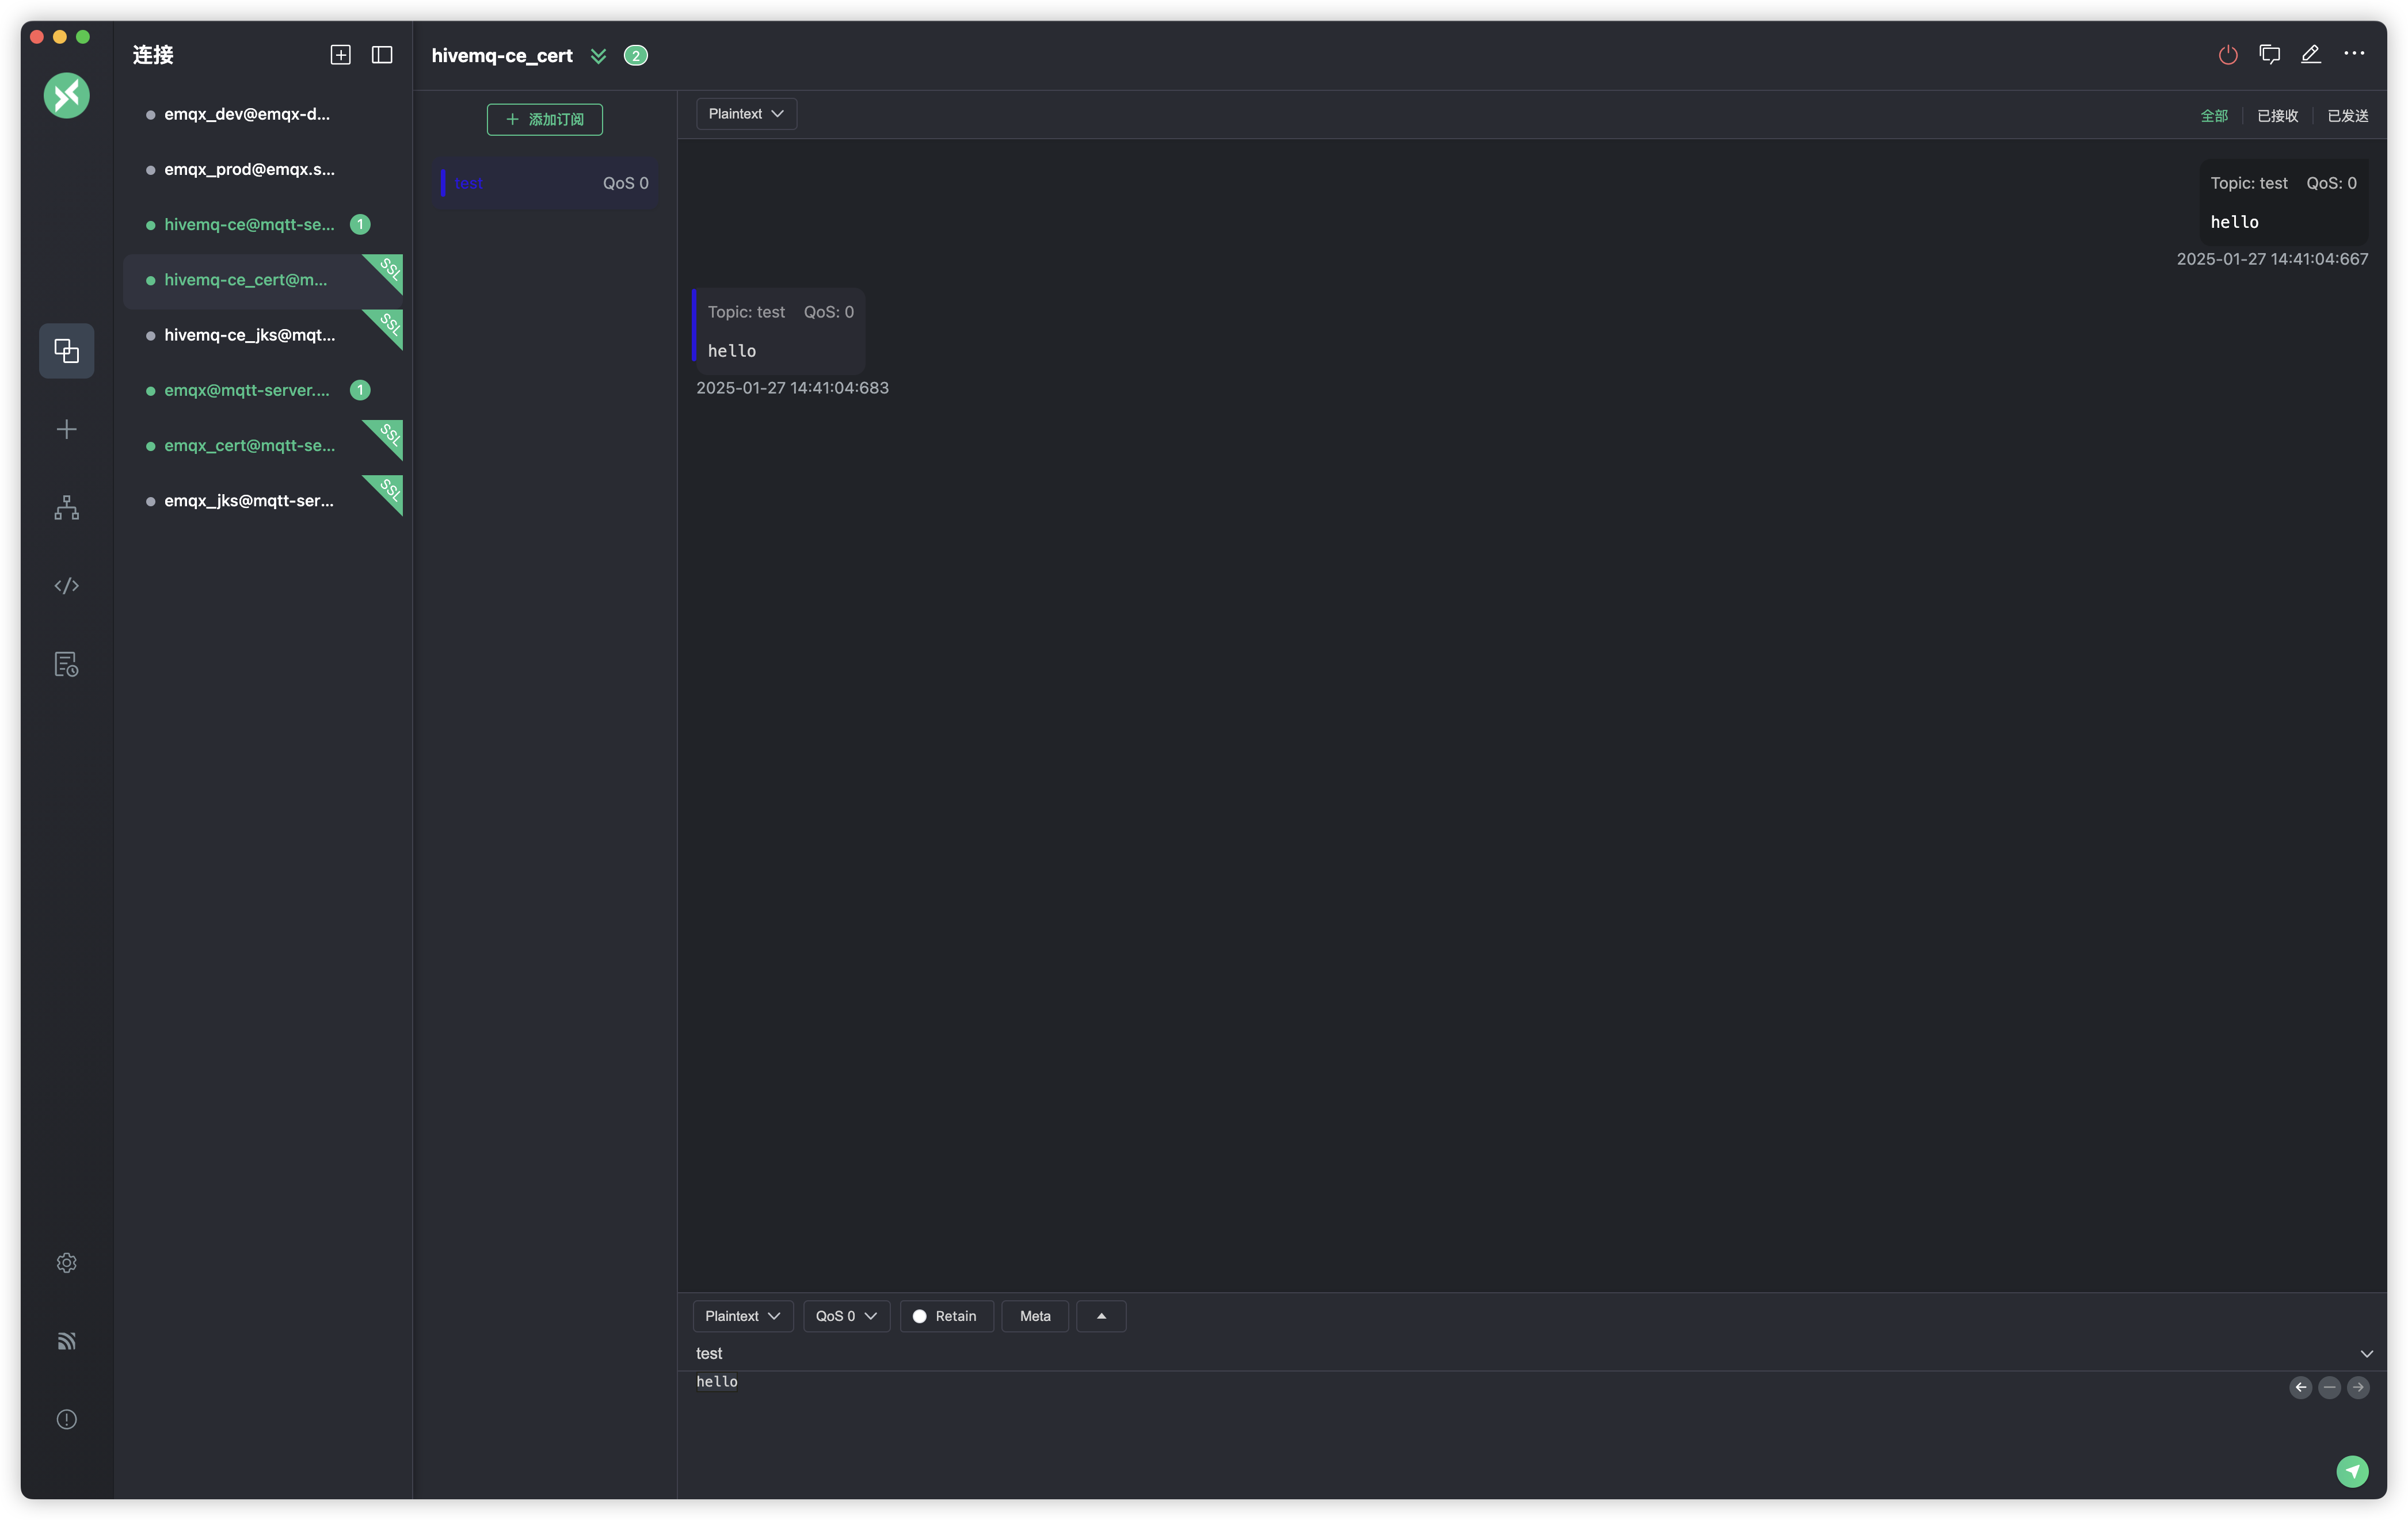This screenshot has width=2408, height=1520.
Task: Click the unread badge 2 in header
Action: tap(636, 56)
